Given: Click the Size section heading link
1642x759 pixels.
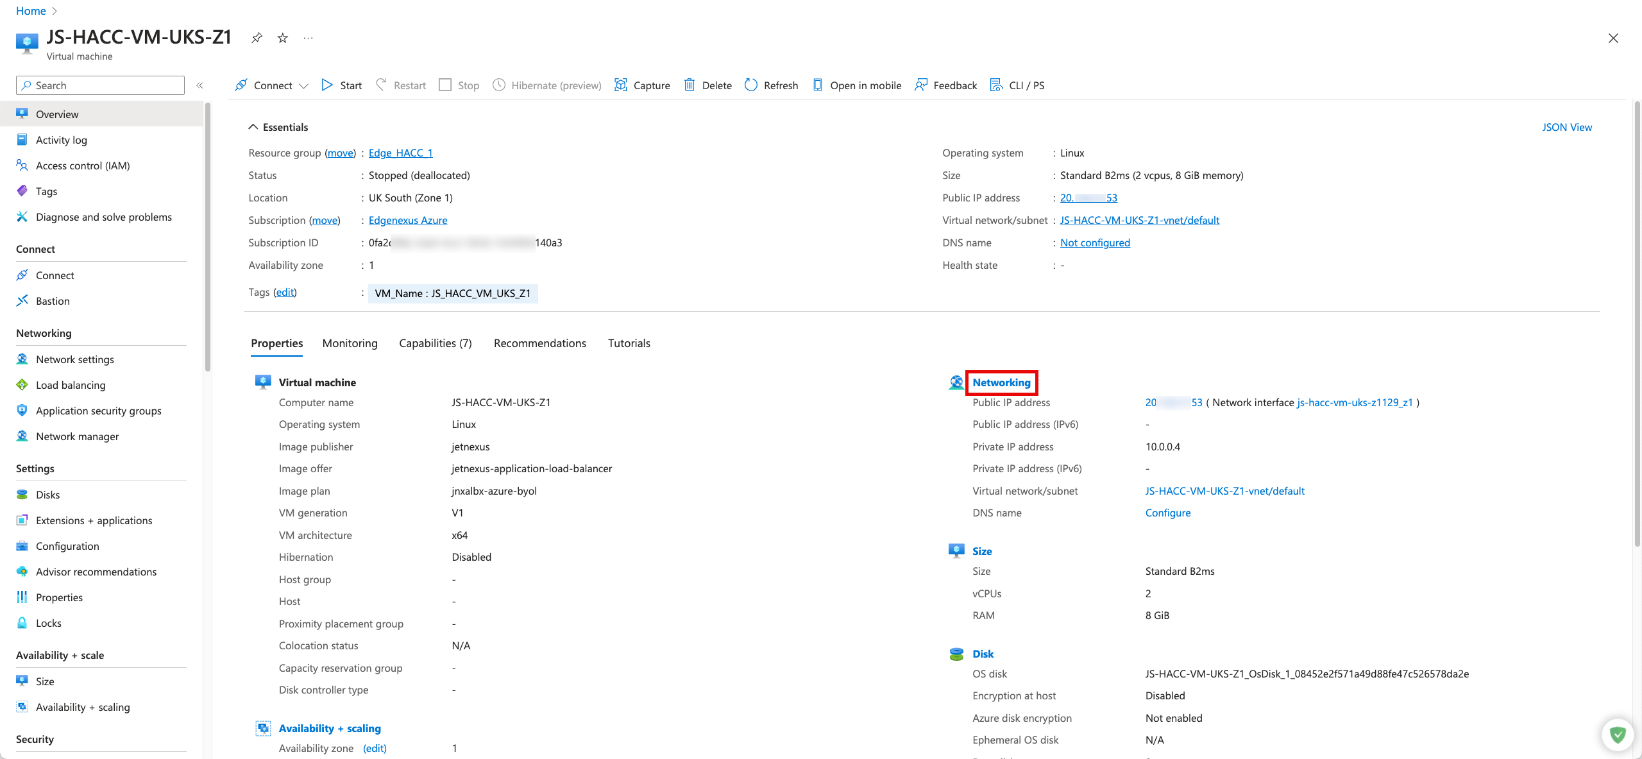Looking at the screenshot, I should click(982, 551).
